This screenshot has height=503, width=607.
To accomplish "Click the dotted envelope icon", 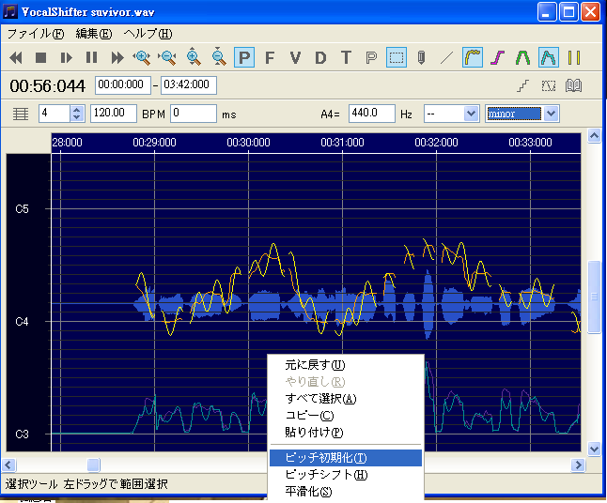I will point(549,85).
